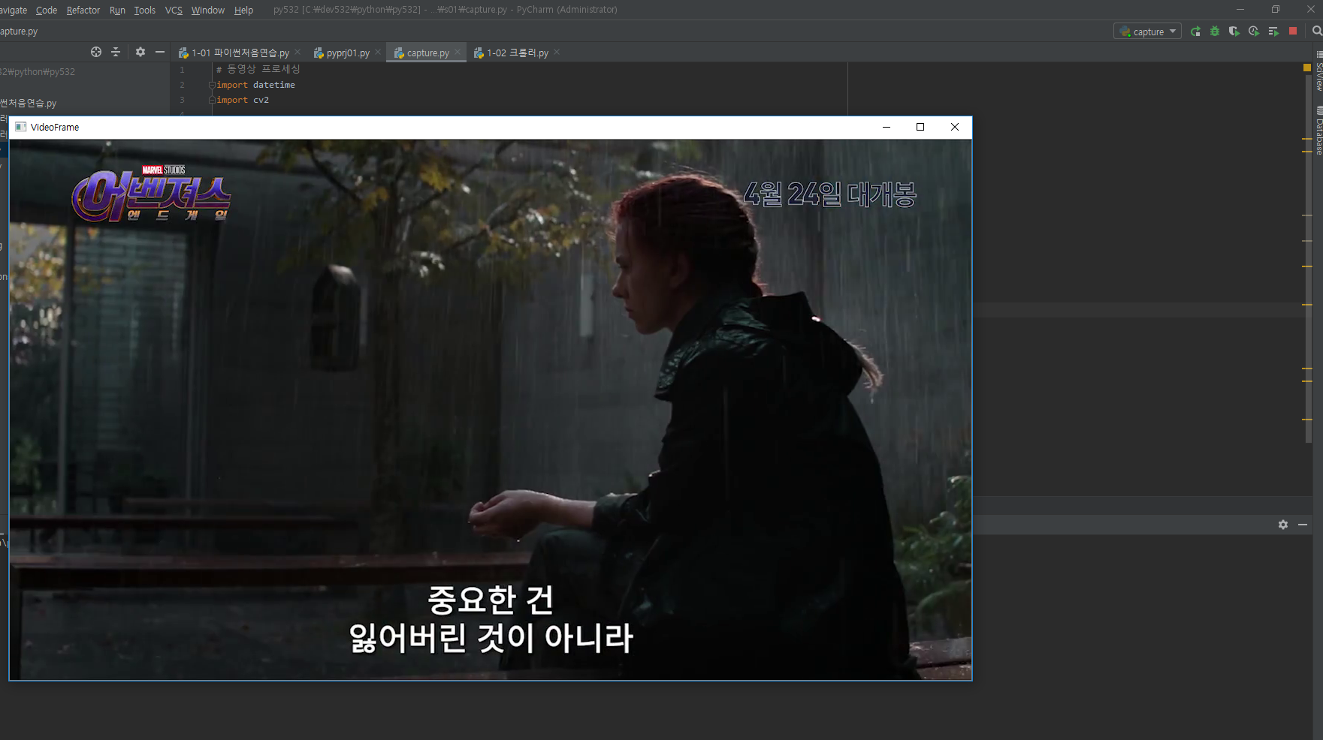Rerun the capture configuration
The height and width of the screenshot is (740, 1323).
click(x=1195, y=32)
